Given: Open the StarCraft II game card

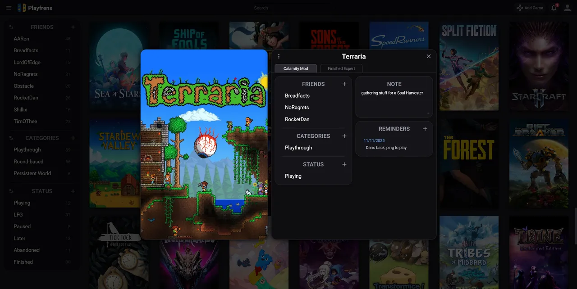Looking at the screenshot, I should click(539, 66).
